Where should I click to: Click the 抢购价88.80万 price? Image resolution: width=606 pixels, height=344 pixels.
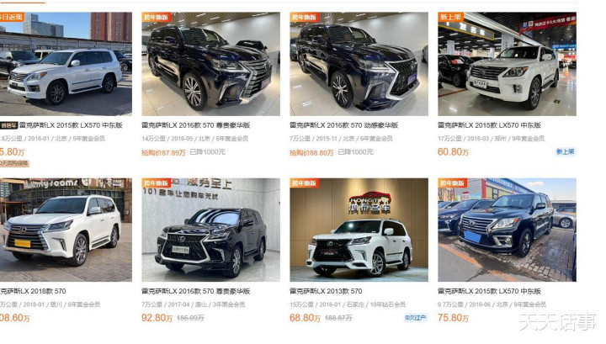click(x=311, y=152)
